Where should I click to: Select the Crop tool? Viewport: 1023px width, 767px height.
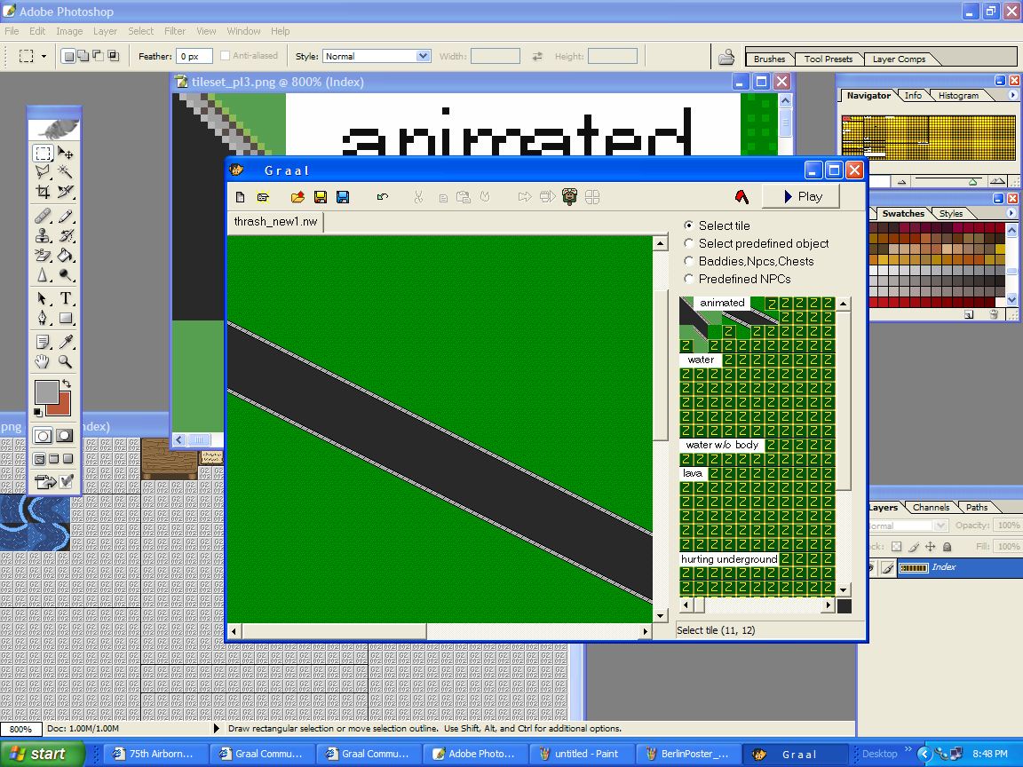[x=43, y=192]
